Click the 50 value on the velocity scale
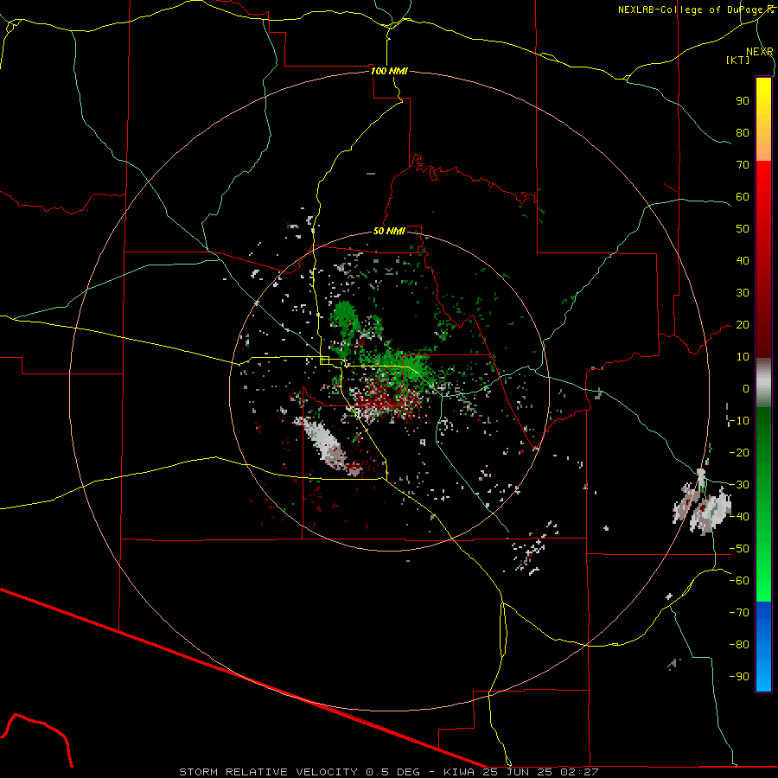Screen dimensions: 778x778 tap(743, 229)
